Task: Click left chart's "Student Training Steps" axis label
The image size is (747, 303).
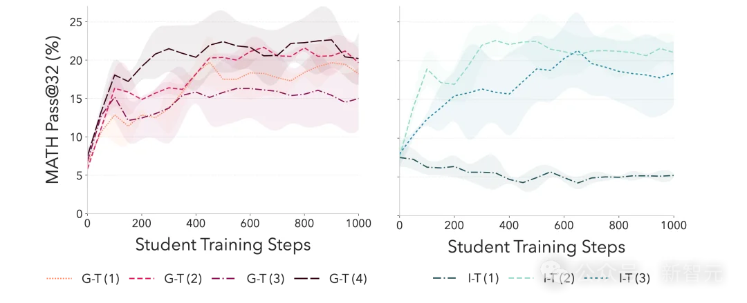Action: pos(223,244)
